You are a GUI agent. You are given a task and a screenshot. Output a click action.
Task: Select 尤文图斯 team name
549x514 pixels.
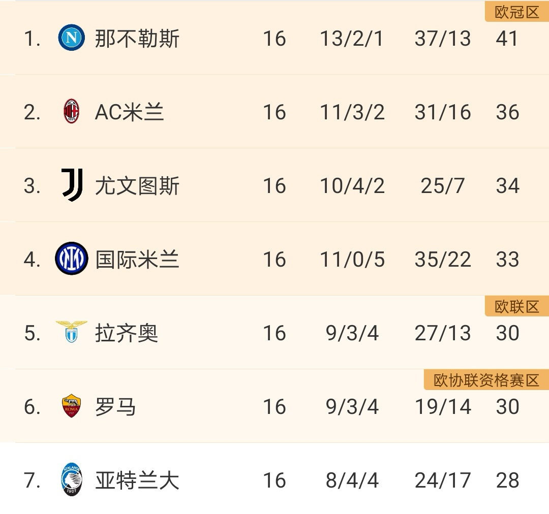pyautogui.click(x=137, y=186)
